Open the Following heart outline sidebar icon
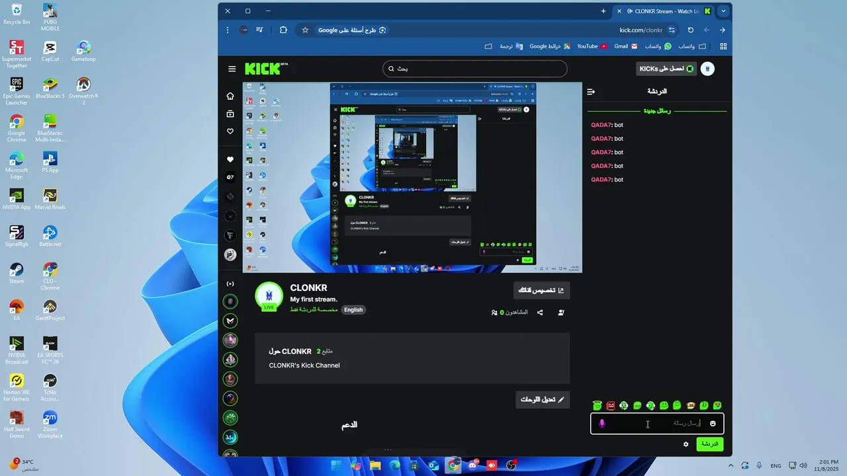This screenshot has width=847, height=476. click(230, 132)
